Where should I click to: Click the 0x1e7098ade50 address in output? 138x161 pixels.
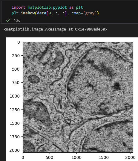(x=90, y=29)
